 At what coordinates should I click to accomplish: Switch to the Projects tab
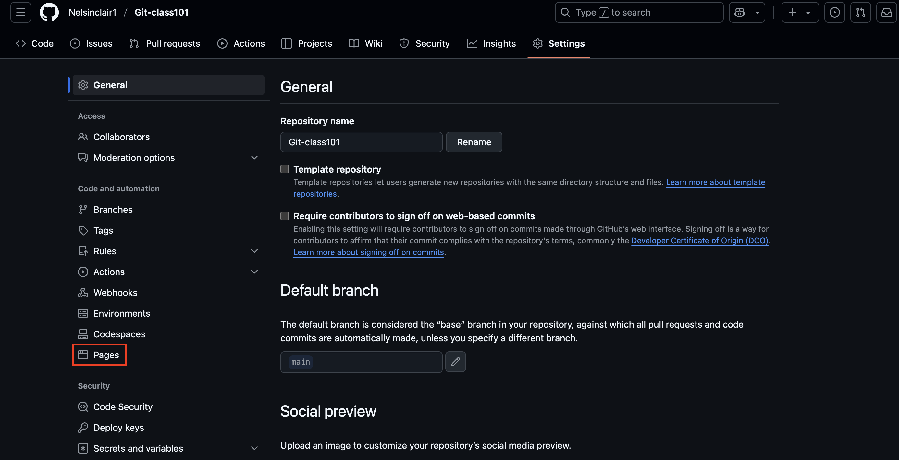click(x=306, y=43)
